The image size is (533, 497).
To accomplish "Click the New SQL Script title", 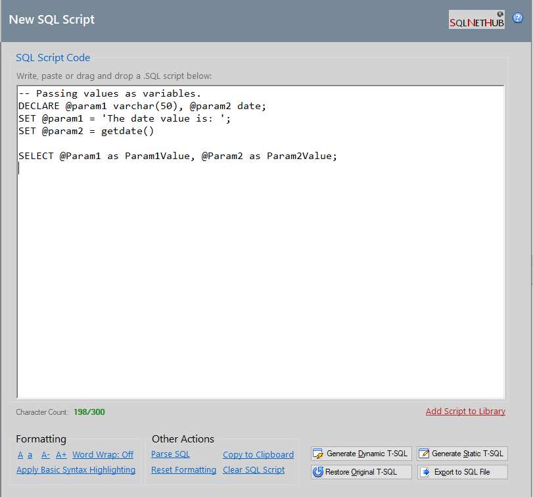I will pyautogui.click(x=52, y=19).
